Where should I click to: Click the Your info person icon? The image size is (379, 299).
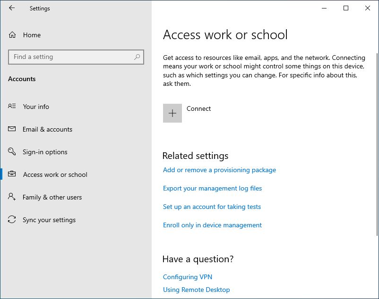[x=12, y=107]
